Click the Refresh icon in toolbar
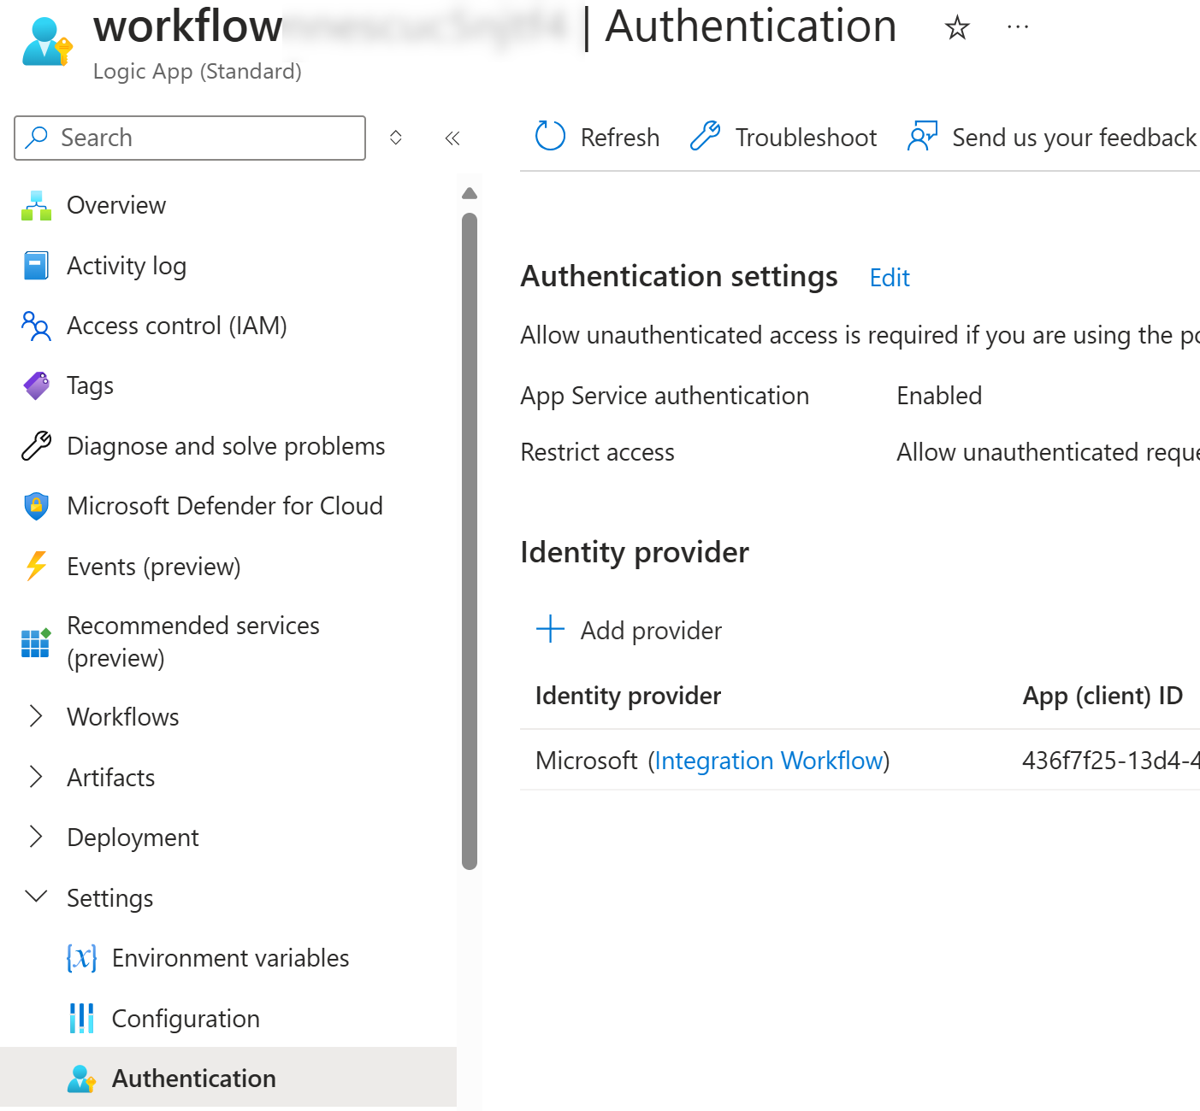 pyautogui.click(x=550, y=136)
